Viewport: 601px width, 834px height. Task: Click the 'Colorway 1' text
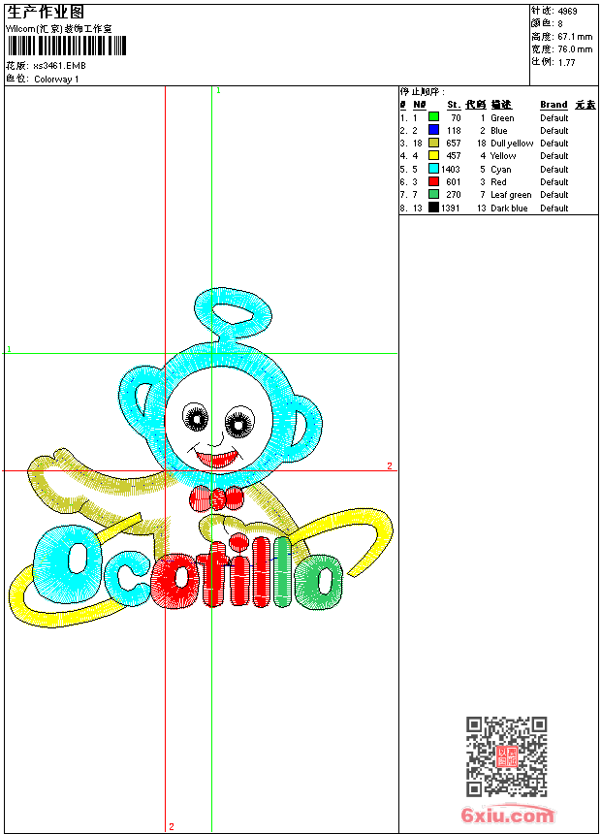point(56,80)
